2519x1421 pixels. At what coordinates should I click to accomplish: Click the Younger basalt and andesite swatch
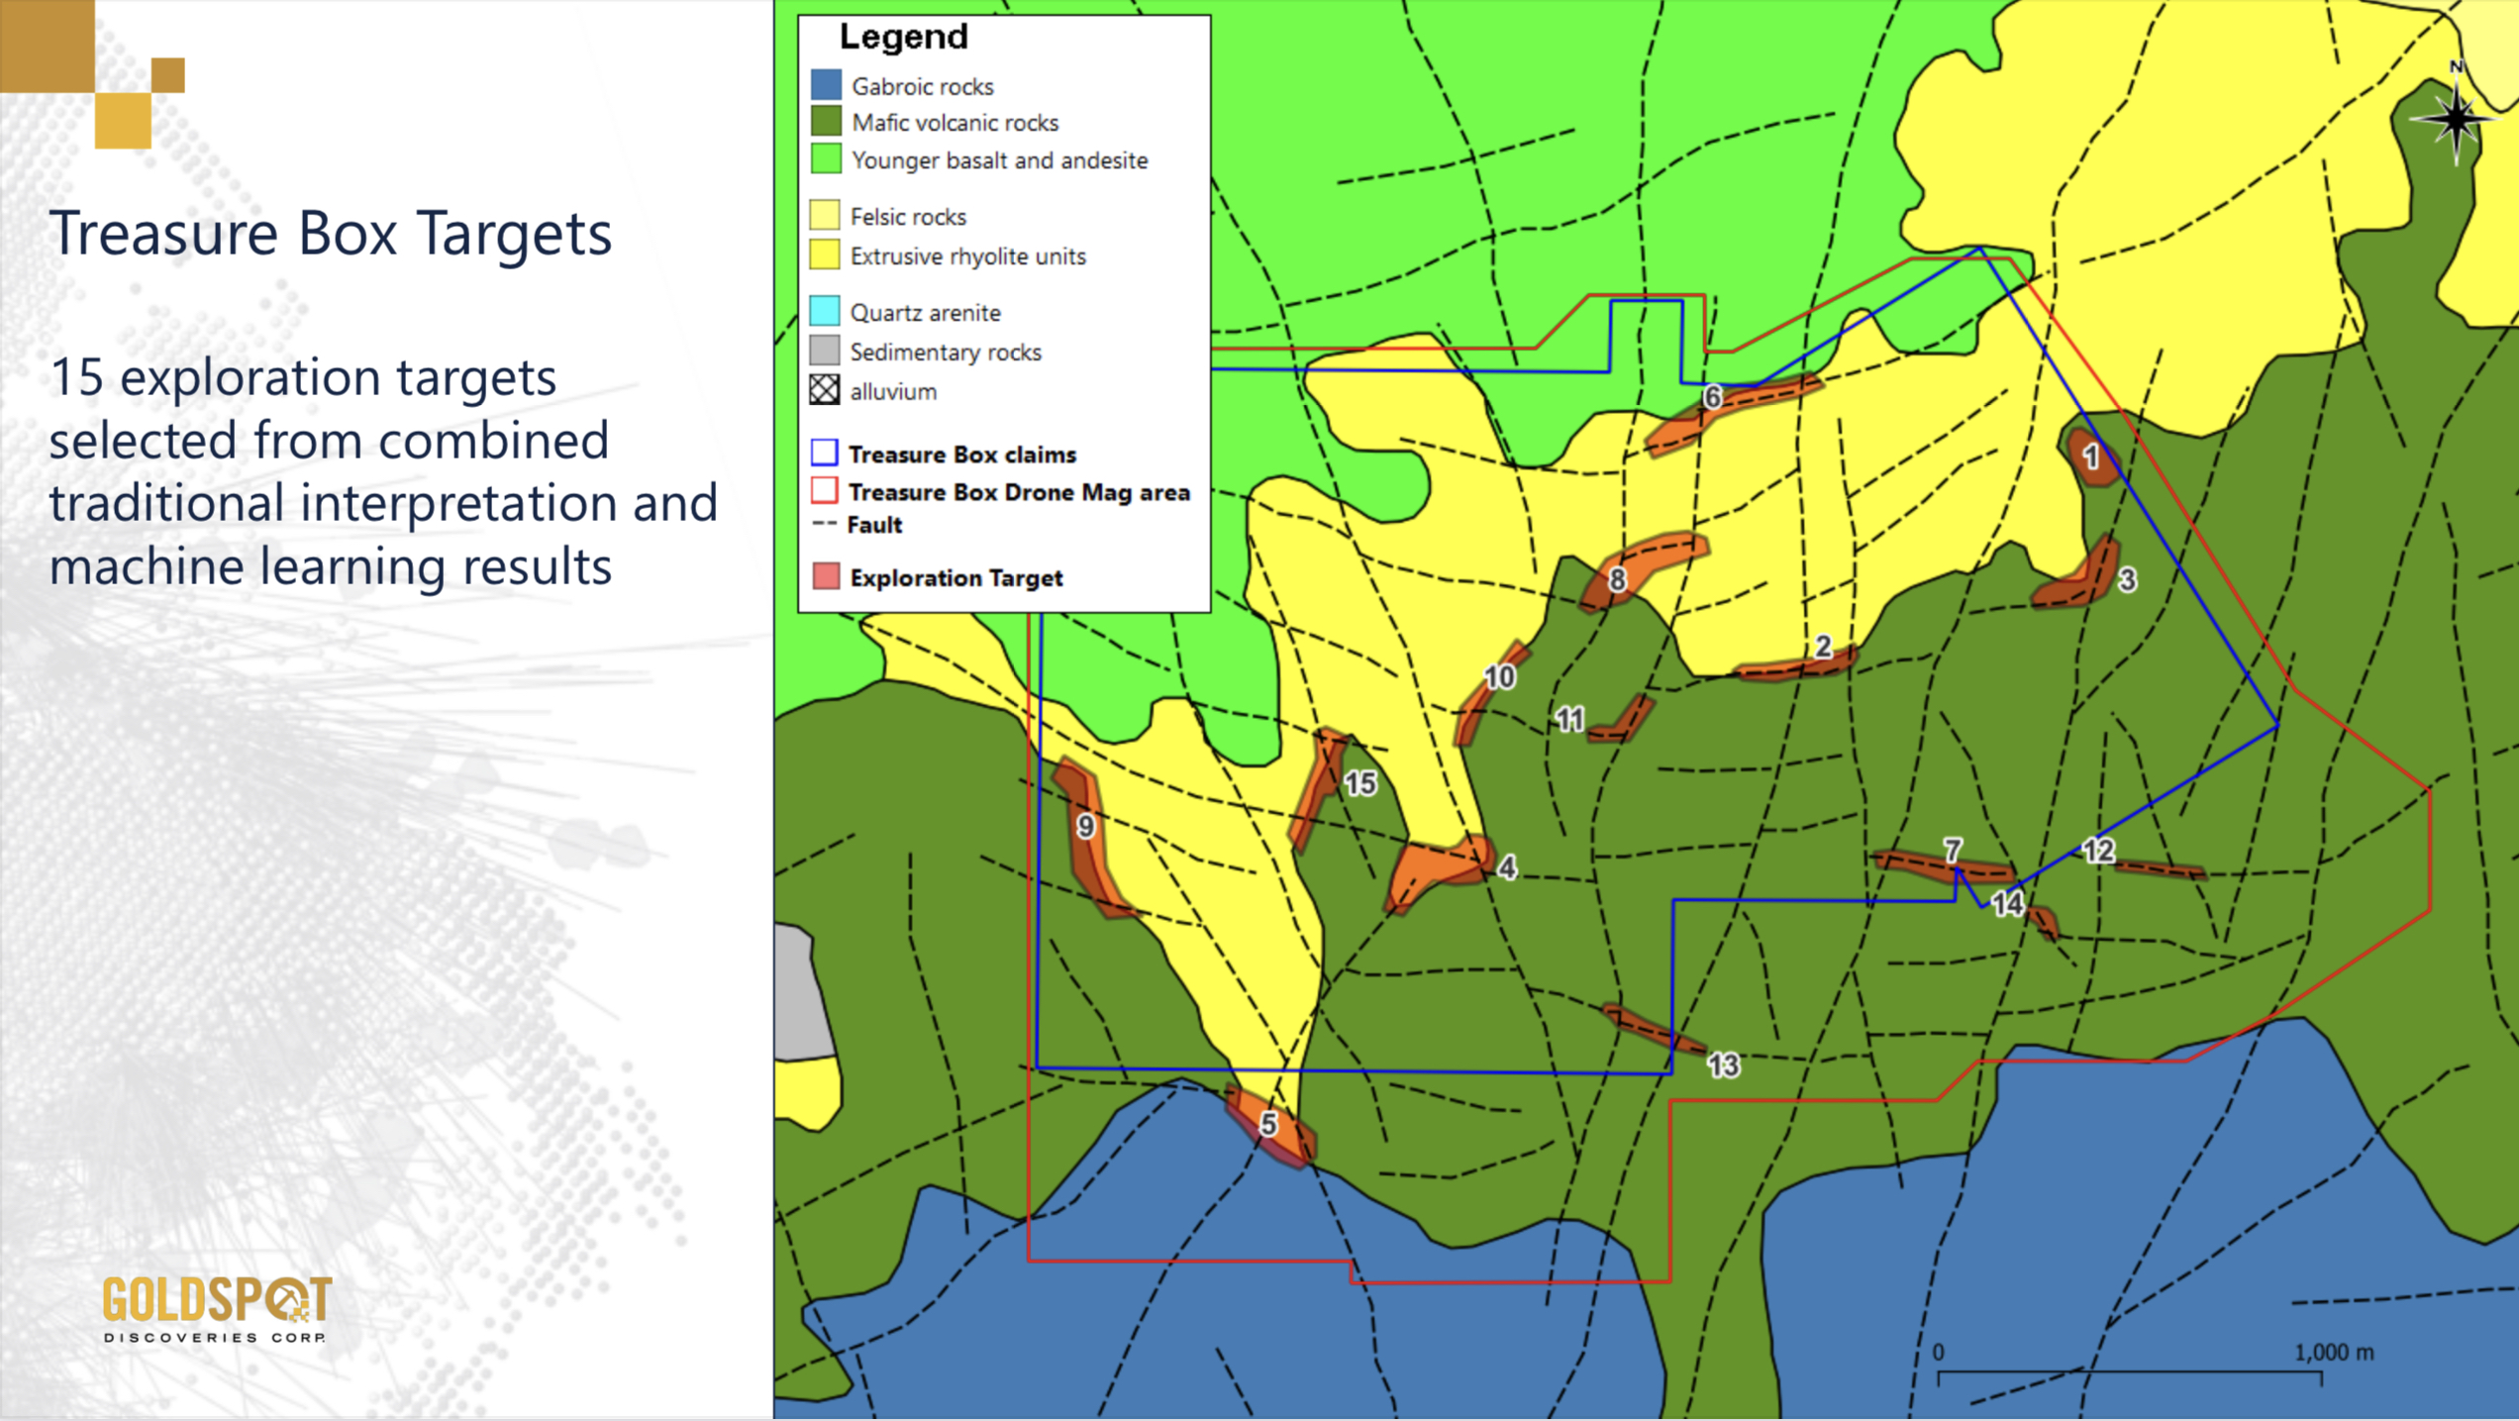click(x=826, y=159)
